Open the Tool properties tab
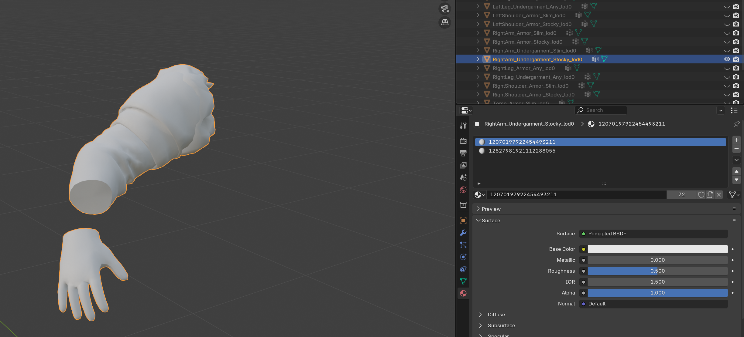 463,126
